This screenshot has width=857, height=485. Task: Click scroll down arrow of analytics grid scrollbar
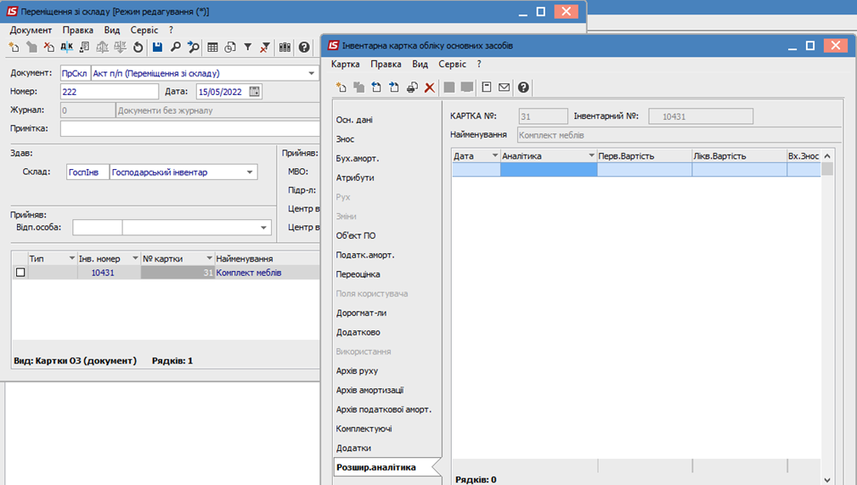[x=827, y=480]
